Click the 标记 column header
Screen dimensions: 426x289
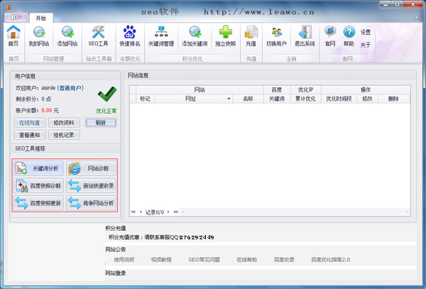(x=145, y=99)
